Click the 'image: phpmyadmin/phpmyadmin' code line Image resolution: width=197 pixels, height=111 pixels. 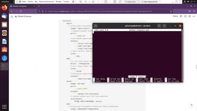(85, 109)
